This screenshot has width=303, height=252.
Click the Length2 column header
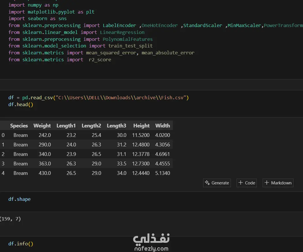91,126
